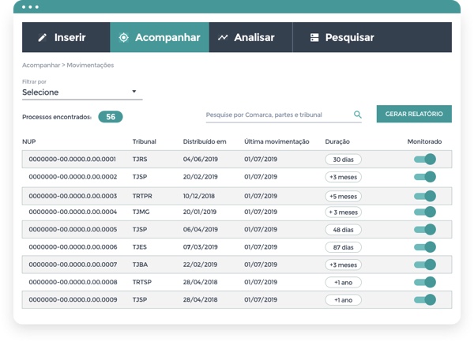Viewport: 474px width, 342px height.
Task: Switch to the Analisar tab
Action: (250, 37)
